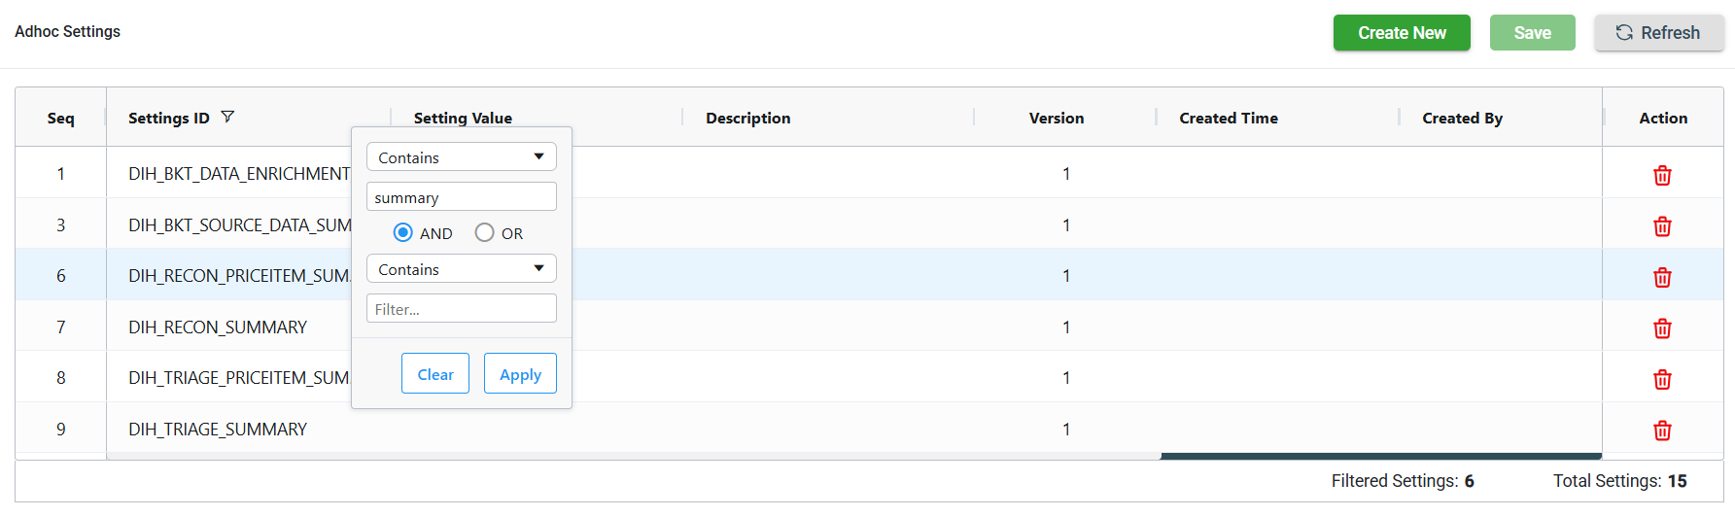The height and width of the screenshot is (517, 1735).
Task: Open the second Contains condition dropdown
Action: [461, 269]
